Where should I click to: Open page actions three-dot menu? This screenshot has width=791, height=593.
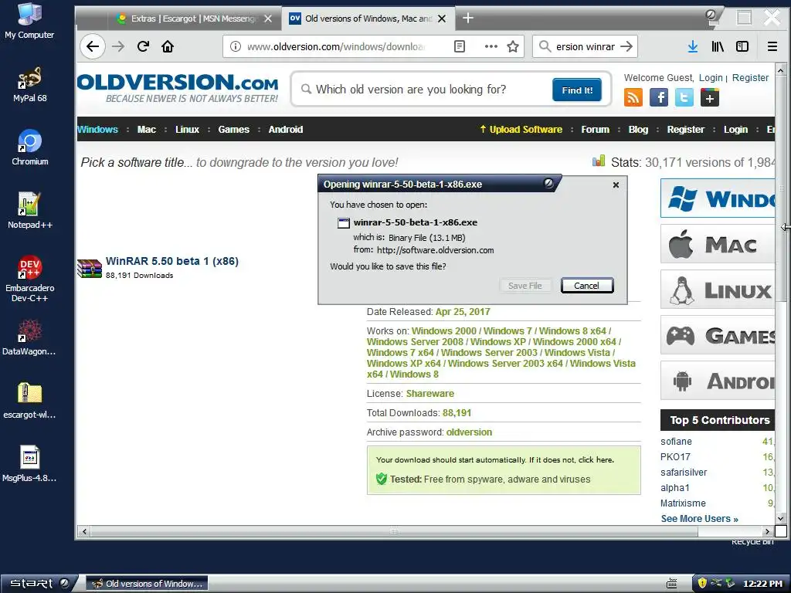coord(491,46)
